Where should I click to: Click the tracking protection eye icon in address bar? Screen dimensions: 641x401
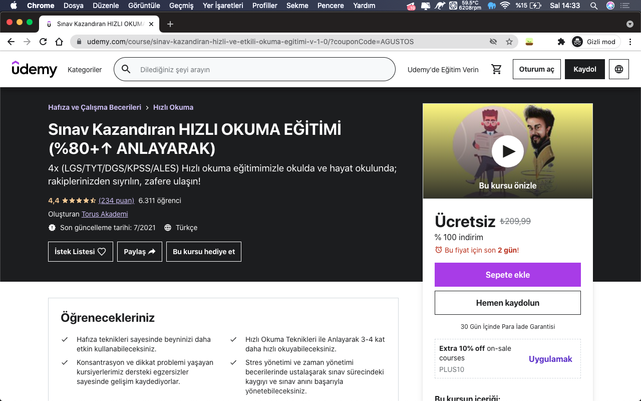pos(493,42)
